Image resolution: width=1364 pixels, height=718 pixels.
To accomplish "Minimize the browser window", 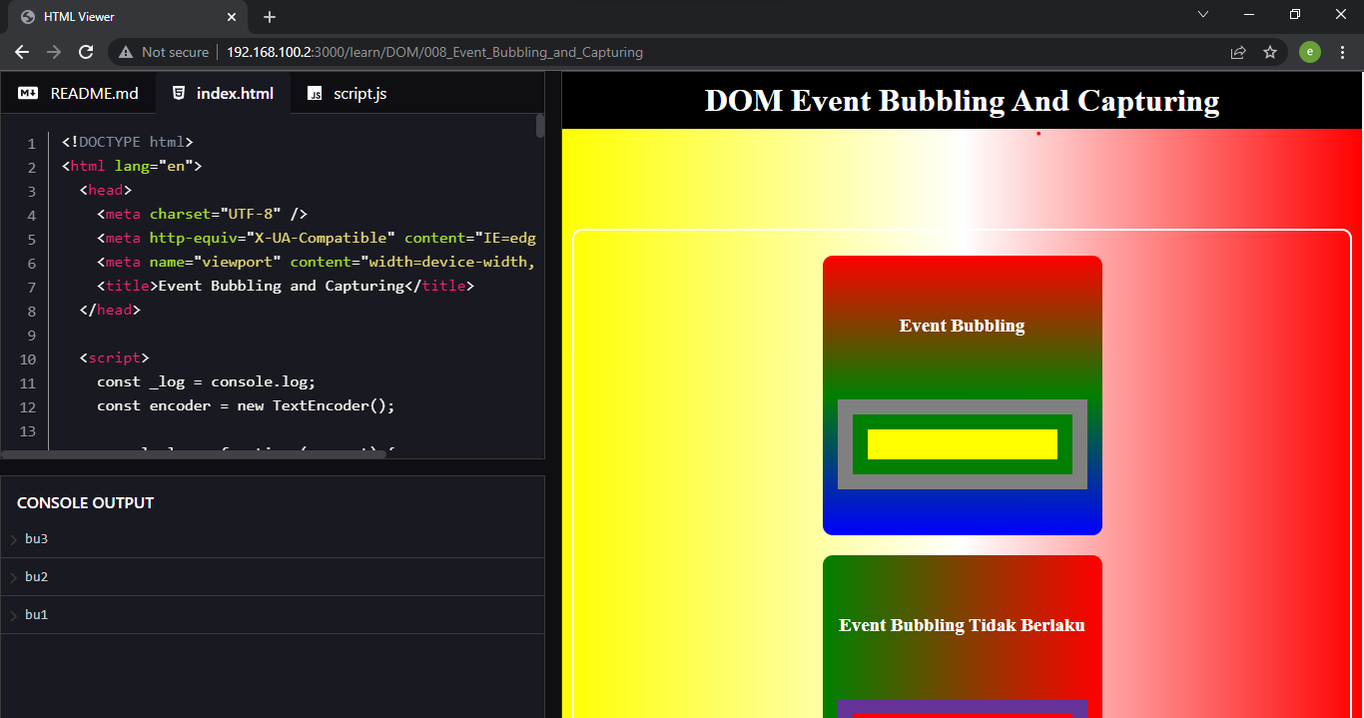I will point(1249,14).
